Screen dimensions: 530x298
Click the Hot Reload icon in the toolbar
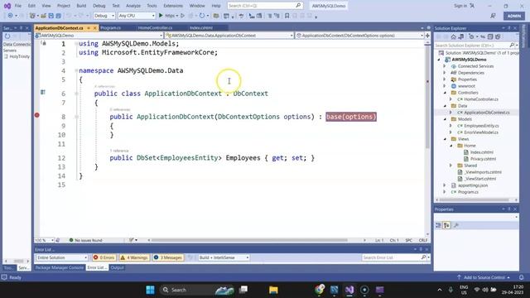pos(202,16)
